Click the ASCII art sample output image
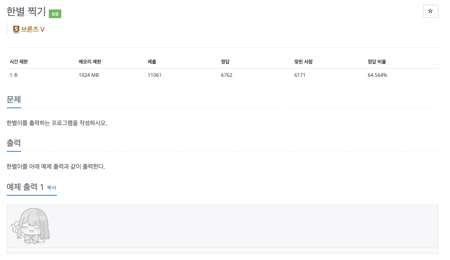The image size is (450, 260). pos(31,226)
